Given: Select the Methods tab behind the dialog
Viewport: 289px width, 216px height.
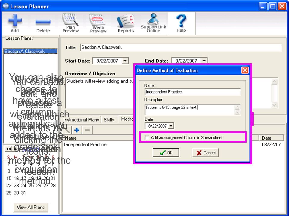Looking at the screenshot, I should (127, 119).
